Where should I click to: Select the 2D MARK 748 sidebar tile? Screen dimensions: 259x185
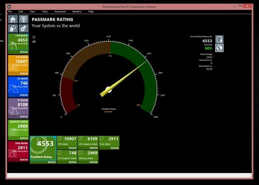pyautogui.click(x=18, y=85)
